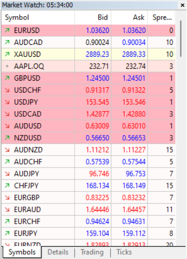The width and height of the screenshot is (187, 259).
Task: Select the AAPL.OQ symbol name
Action: tap(29, 66)
